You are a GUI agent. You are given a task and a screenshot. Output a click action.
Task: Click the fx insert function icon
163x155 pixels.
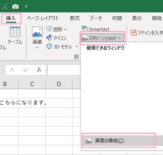click(39, 70)
